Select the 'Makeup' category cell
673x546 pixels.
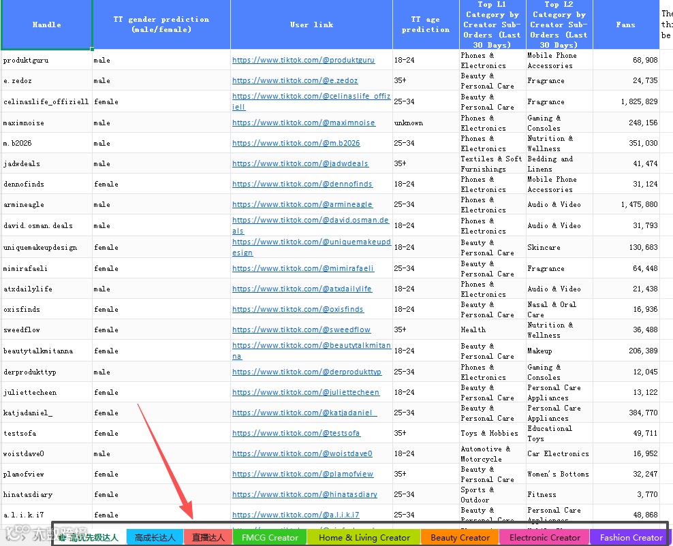559,351
